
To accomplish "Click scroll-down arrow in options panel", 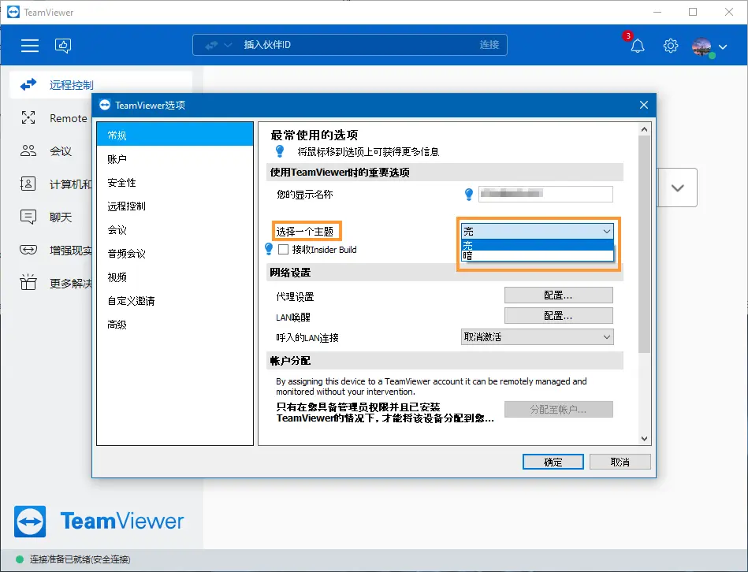I will click(645, 439).
